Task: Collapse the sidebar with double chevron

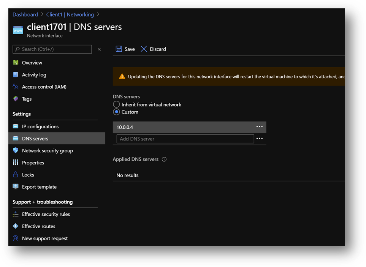Action: tap(99, 49)
